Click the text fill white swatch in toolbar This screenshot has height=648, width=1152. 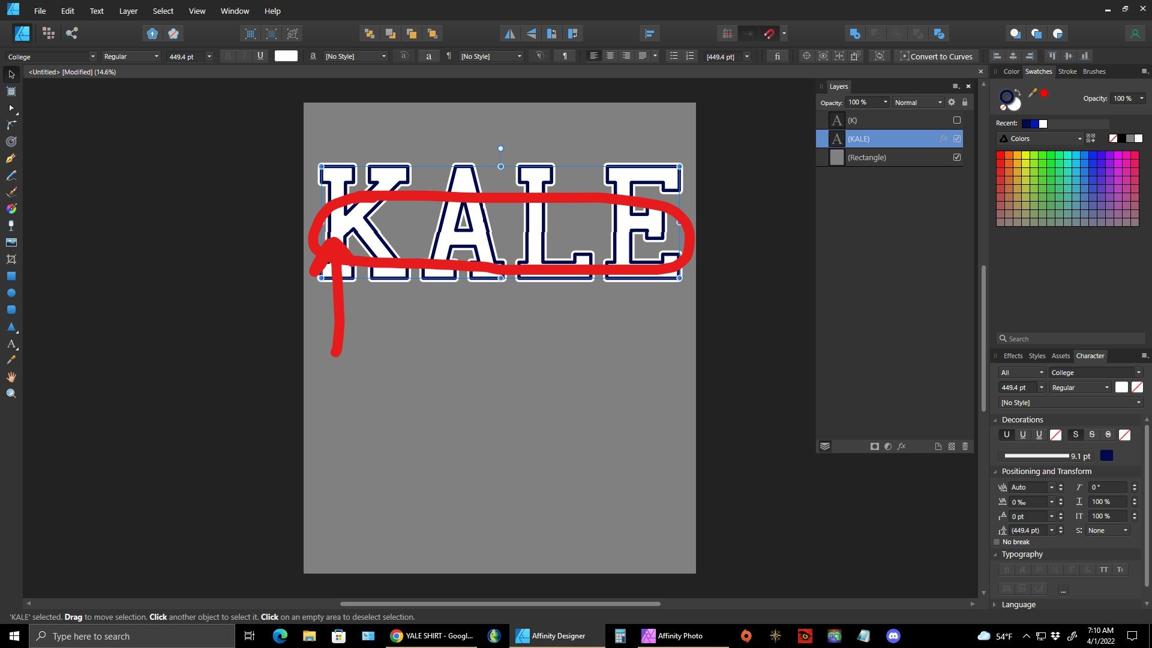[286, 56]
